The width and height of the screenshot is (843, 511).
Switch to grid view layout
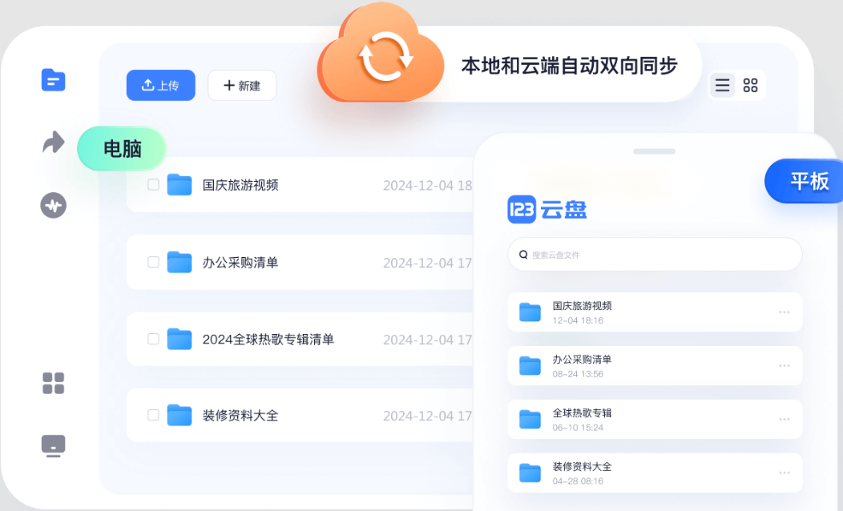coord(750,85)
